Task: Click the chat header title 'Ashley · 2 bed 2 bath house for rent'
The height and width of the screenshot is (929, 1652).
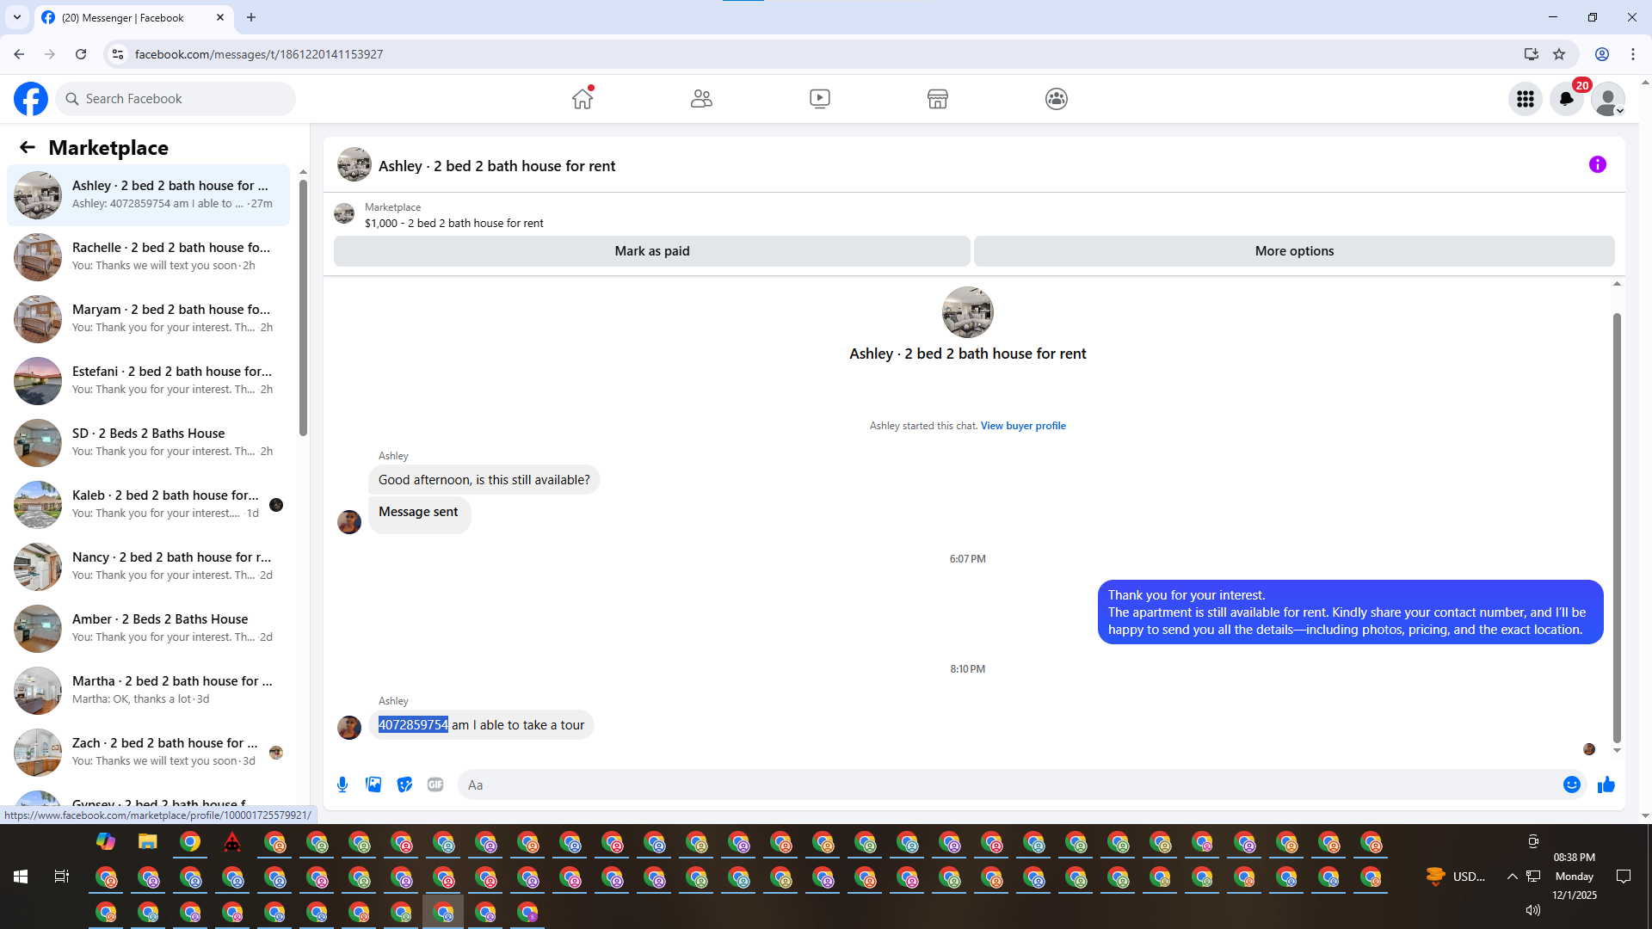Action: click(496, 166)
